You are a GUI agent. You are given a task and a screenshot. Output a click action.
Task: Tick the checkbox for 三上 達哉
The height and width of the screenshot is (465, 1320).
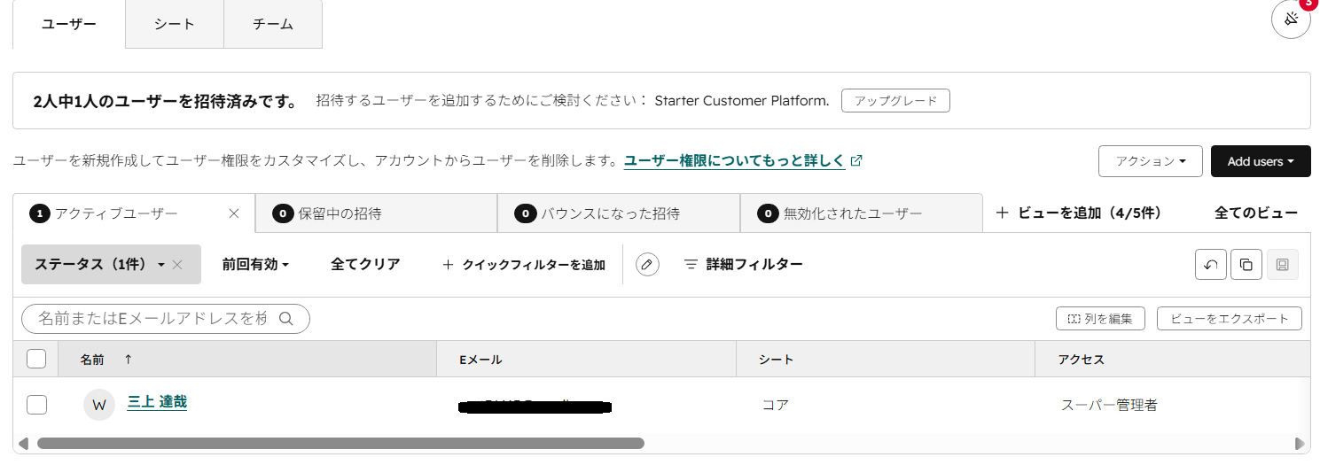coord(36,405)
